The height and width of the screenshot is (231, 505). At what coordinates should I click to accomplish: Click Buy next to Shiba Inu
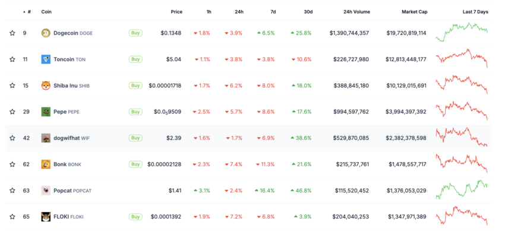pos(135,86)
